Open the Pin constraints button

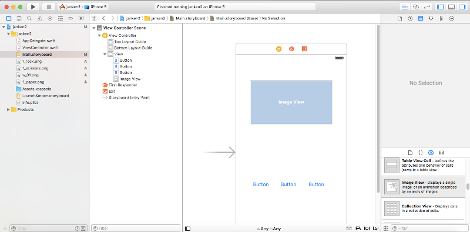366,228
